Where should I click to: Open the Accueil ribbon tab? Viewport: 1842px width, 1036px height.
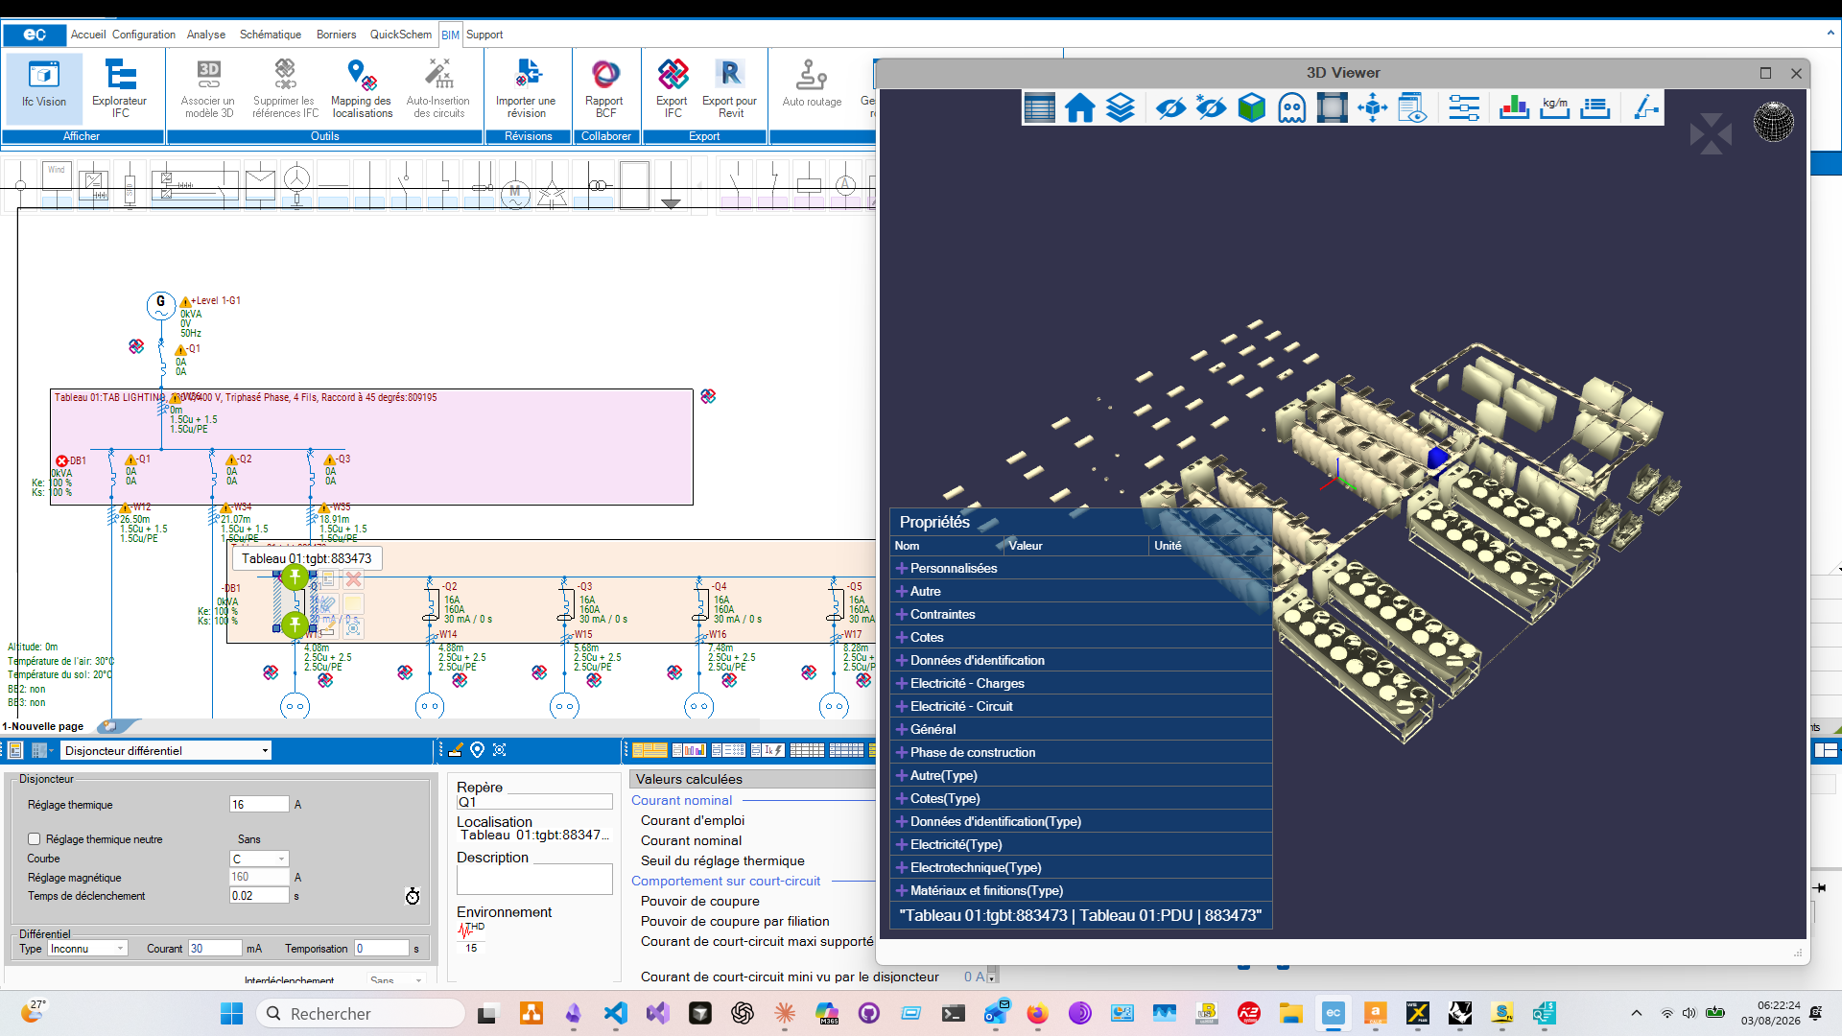88,35
